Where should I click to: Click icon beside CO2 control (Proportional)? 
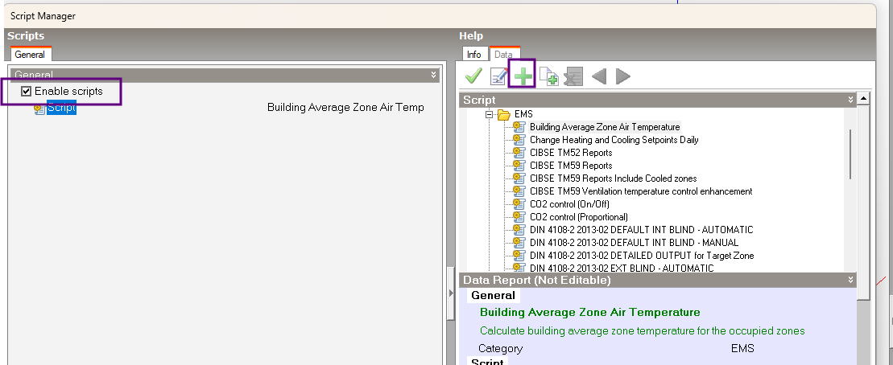[519, 216]
